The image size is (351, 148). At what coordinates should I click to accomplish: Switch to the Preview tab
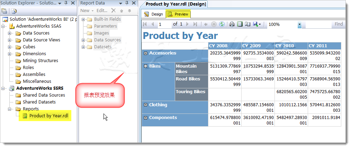click(178, 14)
